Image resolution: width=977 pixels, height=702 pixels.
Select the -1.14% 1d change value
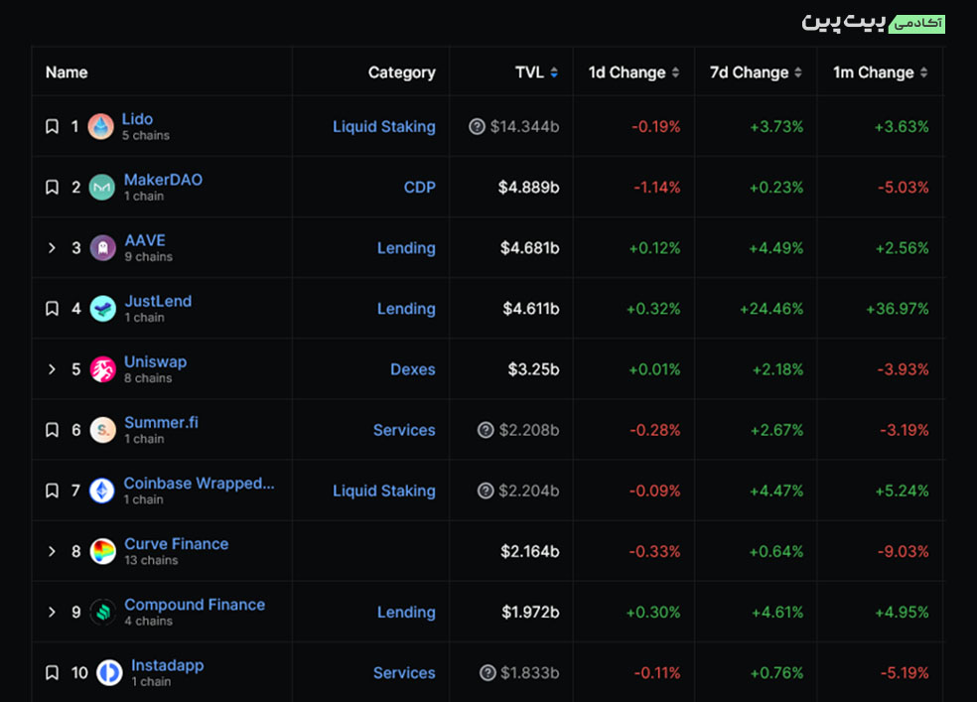[x=656, y=187]
